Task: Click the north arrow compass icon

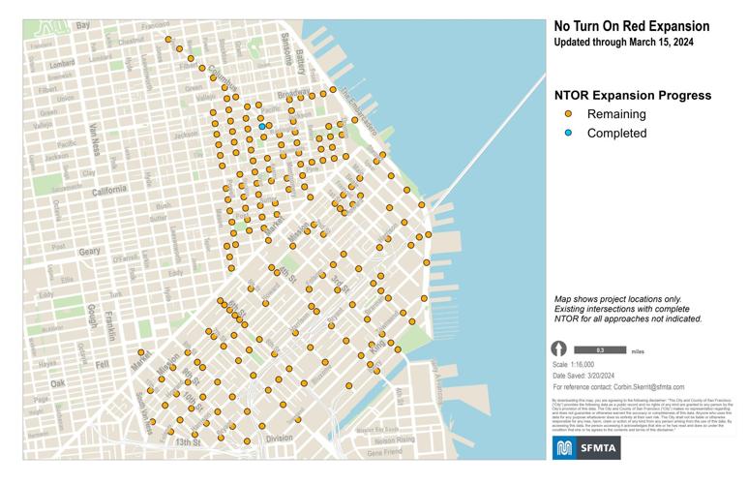Action: pos(558,349)
